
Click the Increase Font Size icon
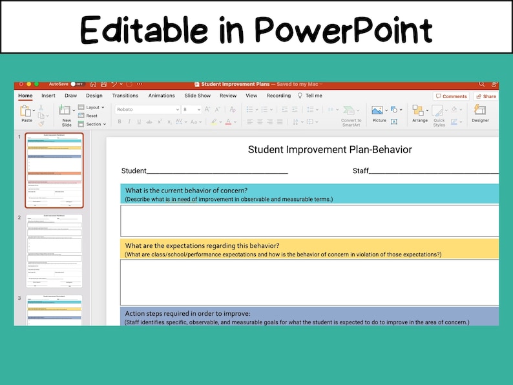[207, 109]
